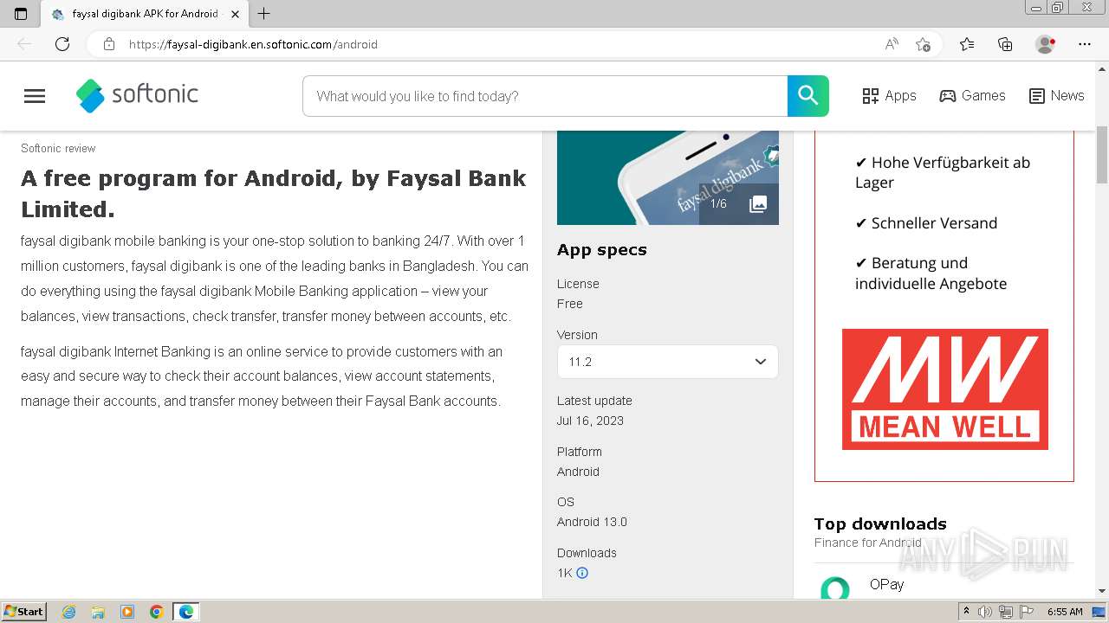Click the address bar URL
The height and width of the screenshot is (623, 1109).
tap(253, 44)
